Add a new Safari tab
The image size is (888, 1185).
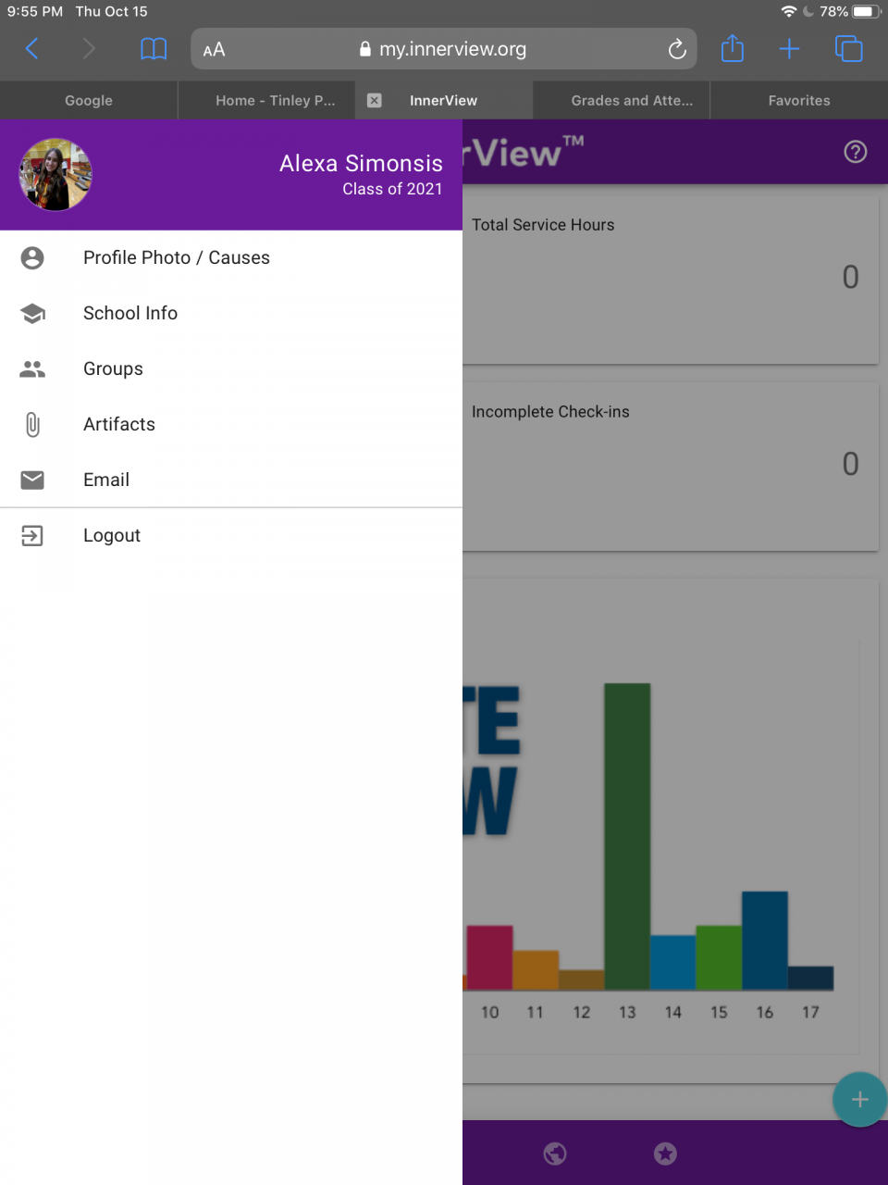pos(789,49)
